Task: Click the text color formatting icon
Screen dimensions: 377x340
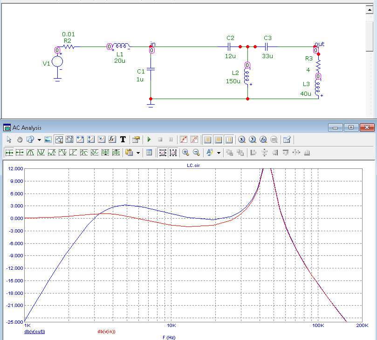Action: [210, 153]
